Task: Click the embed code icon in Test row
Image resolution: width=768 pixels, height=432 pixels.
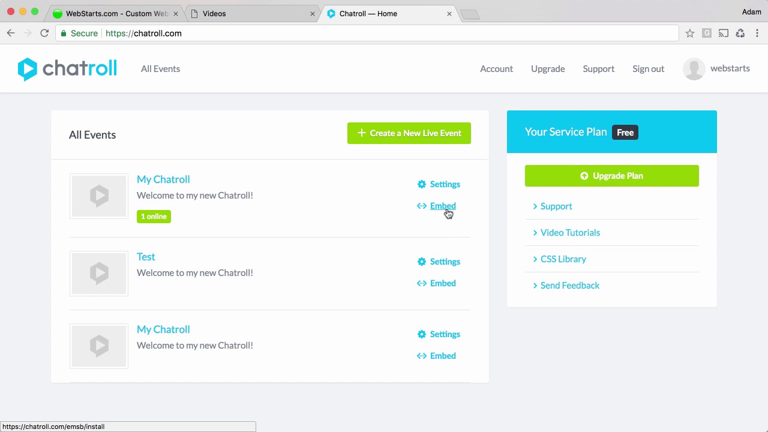Action: 422,283
